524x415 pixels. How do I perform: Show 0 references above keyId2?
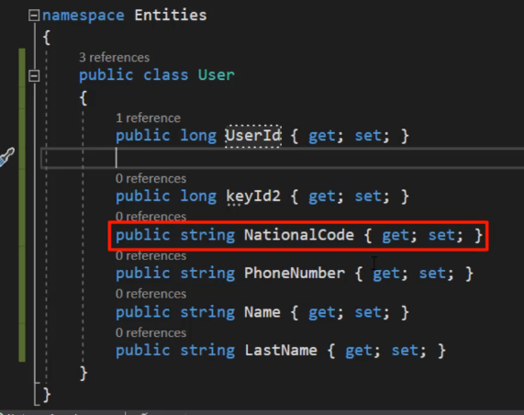click(x=151, y=178)
